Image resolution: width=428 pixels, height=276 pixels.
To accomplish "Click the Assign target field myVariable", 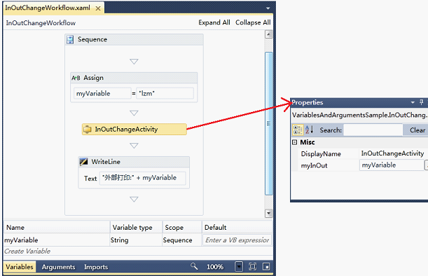I will coord(102,93).
